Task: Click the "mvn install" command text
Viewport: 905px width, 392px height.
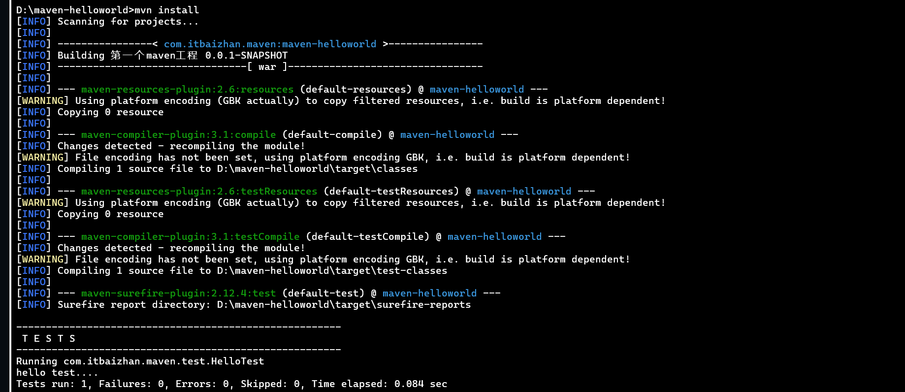Action: click(167, 10)
